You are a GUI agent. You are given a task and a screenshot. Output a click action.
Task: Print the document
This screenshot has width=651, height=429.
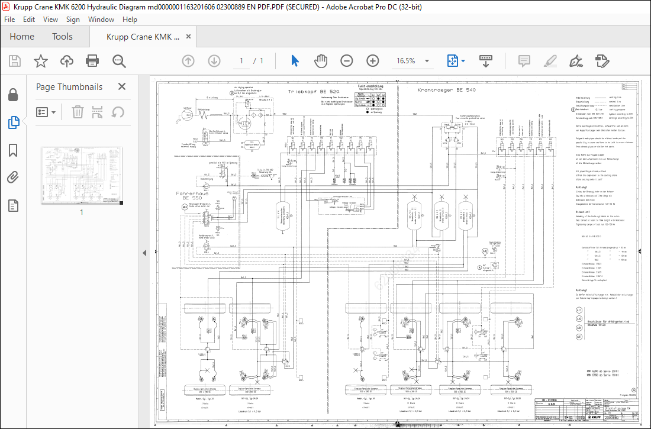tap(92, 61)
